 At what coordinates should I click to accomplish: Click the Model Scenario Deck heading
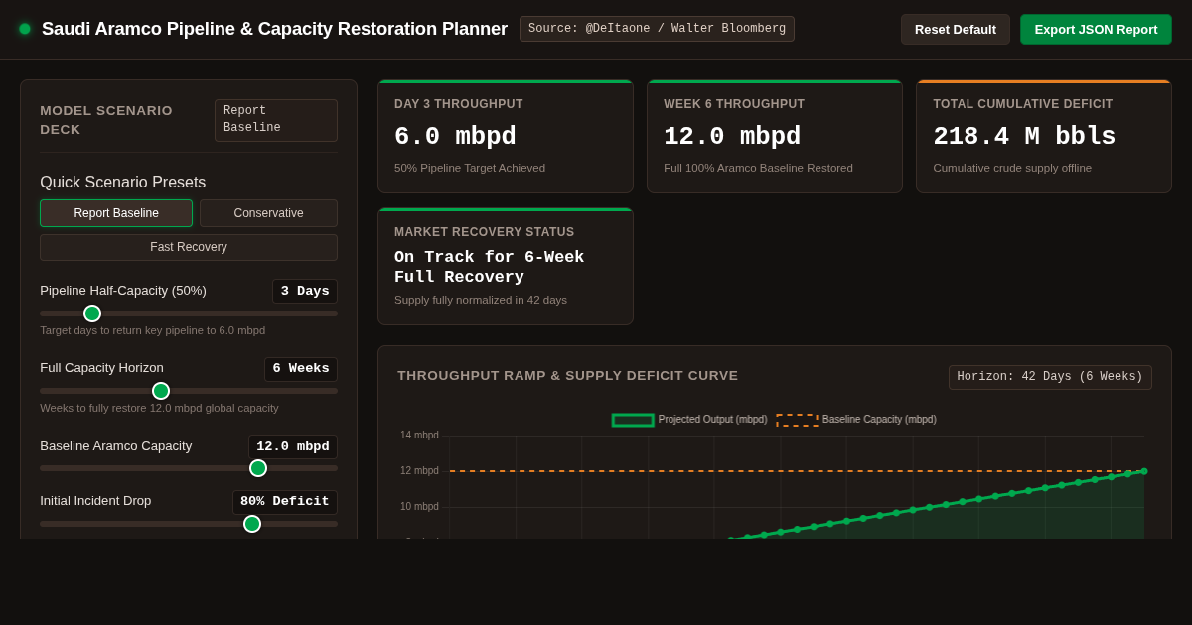106,120
